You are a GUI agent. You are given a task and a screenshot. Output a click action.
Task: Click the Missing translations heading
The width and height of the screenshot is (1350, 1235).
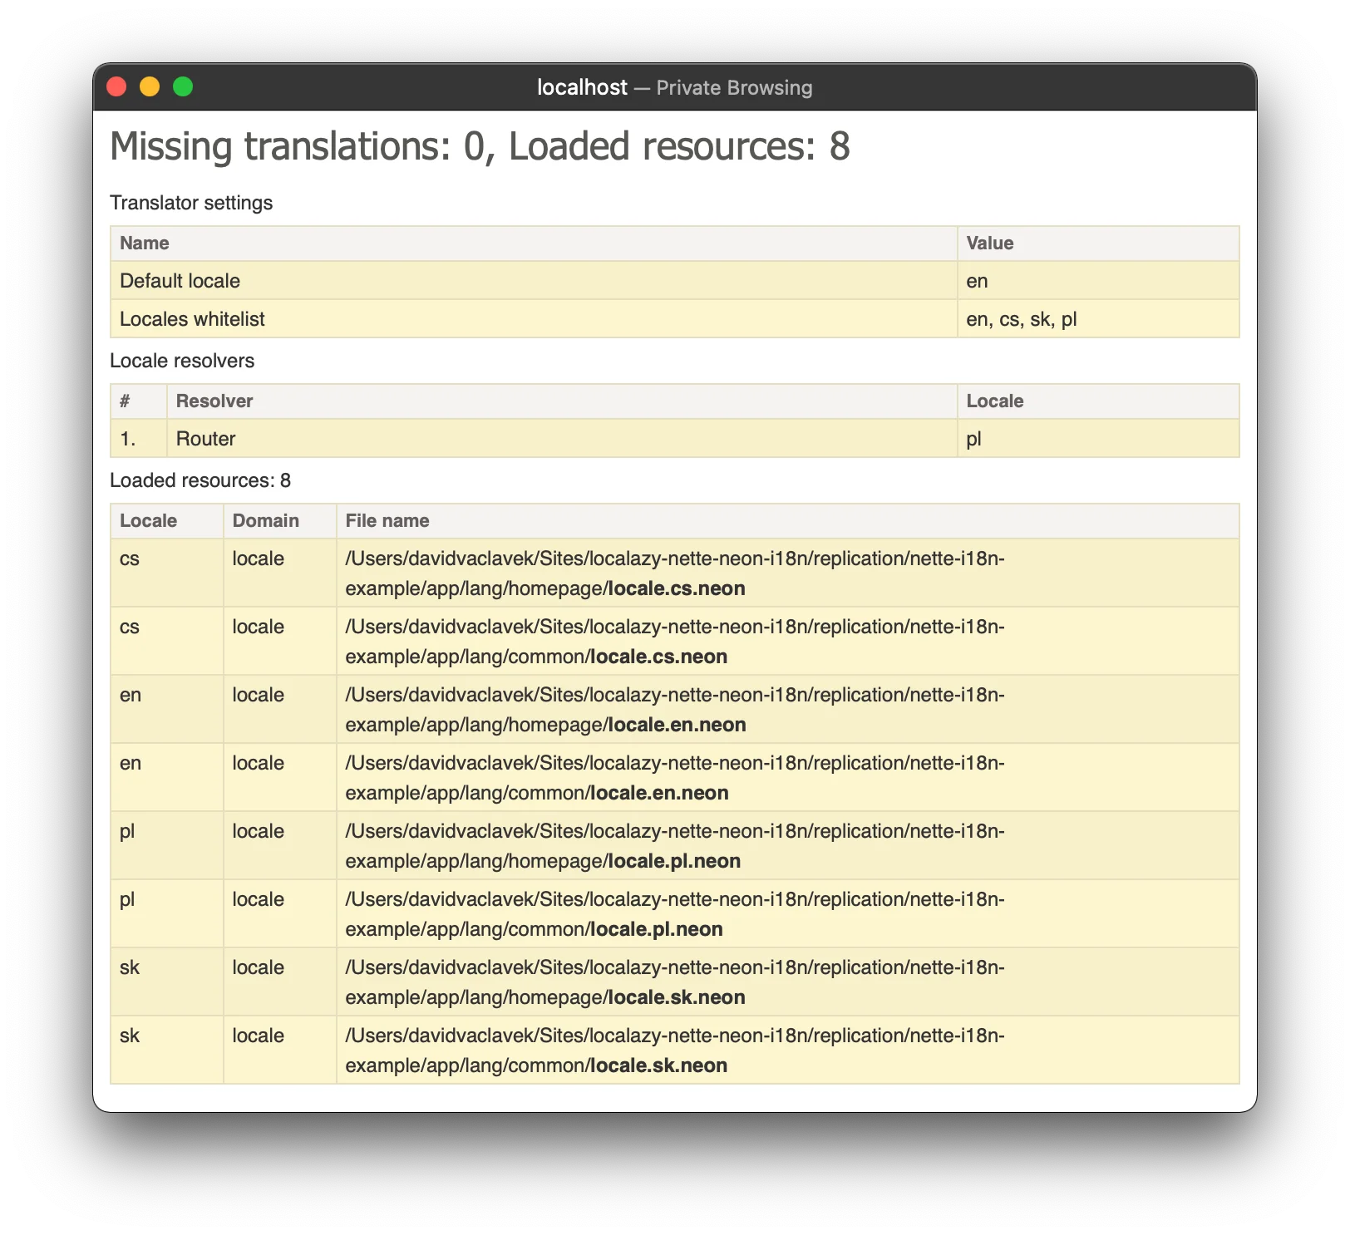tap(480, 147)
